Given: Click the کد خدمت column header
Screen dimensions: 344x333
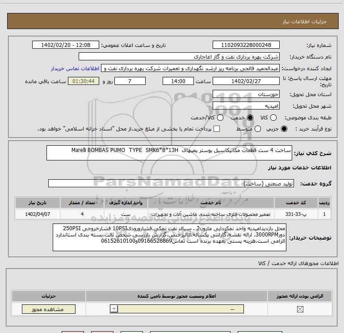Looking at the screenshot, I should click(x=296, y=202).
